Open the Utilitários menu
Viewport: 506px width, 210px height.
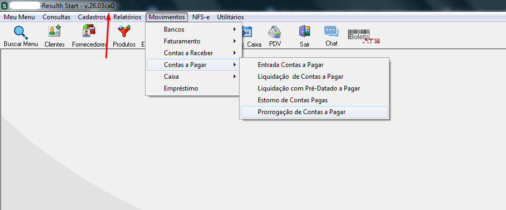point(230,17)
